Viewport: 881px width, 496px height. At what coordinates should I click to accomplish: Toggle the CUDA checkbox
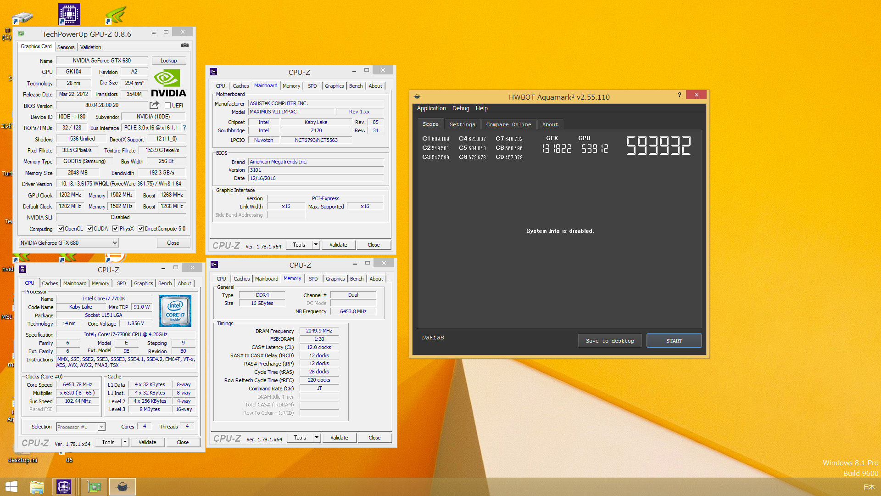pyautogui.click(x=90, y=229)
